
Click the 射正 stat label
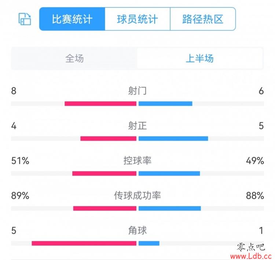137,126
